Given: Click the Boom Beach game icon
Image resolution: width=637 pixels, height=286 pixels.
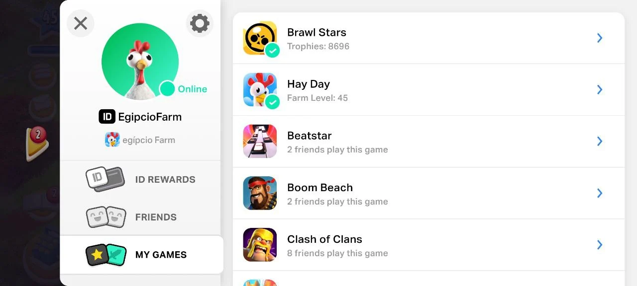Looking at the screenshot, I should coord(260,193).
